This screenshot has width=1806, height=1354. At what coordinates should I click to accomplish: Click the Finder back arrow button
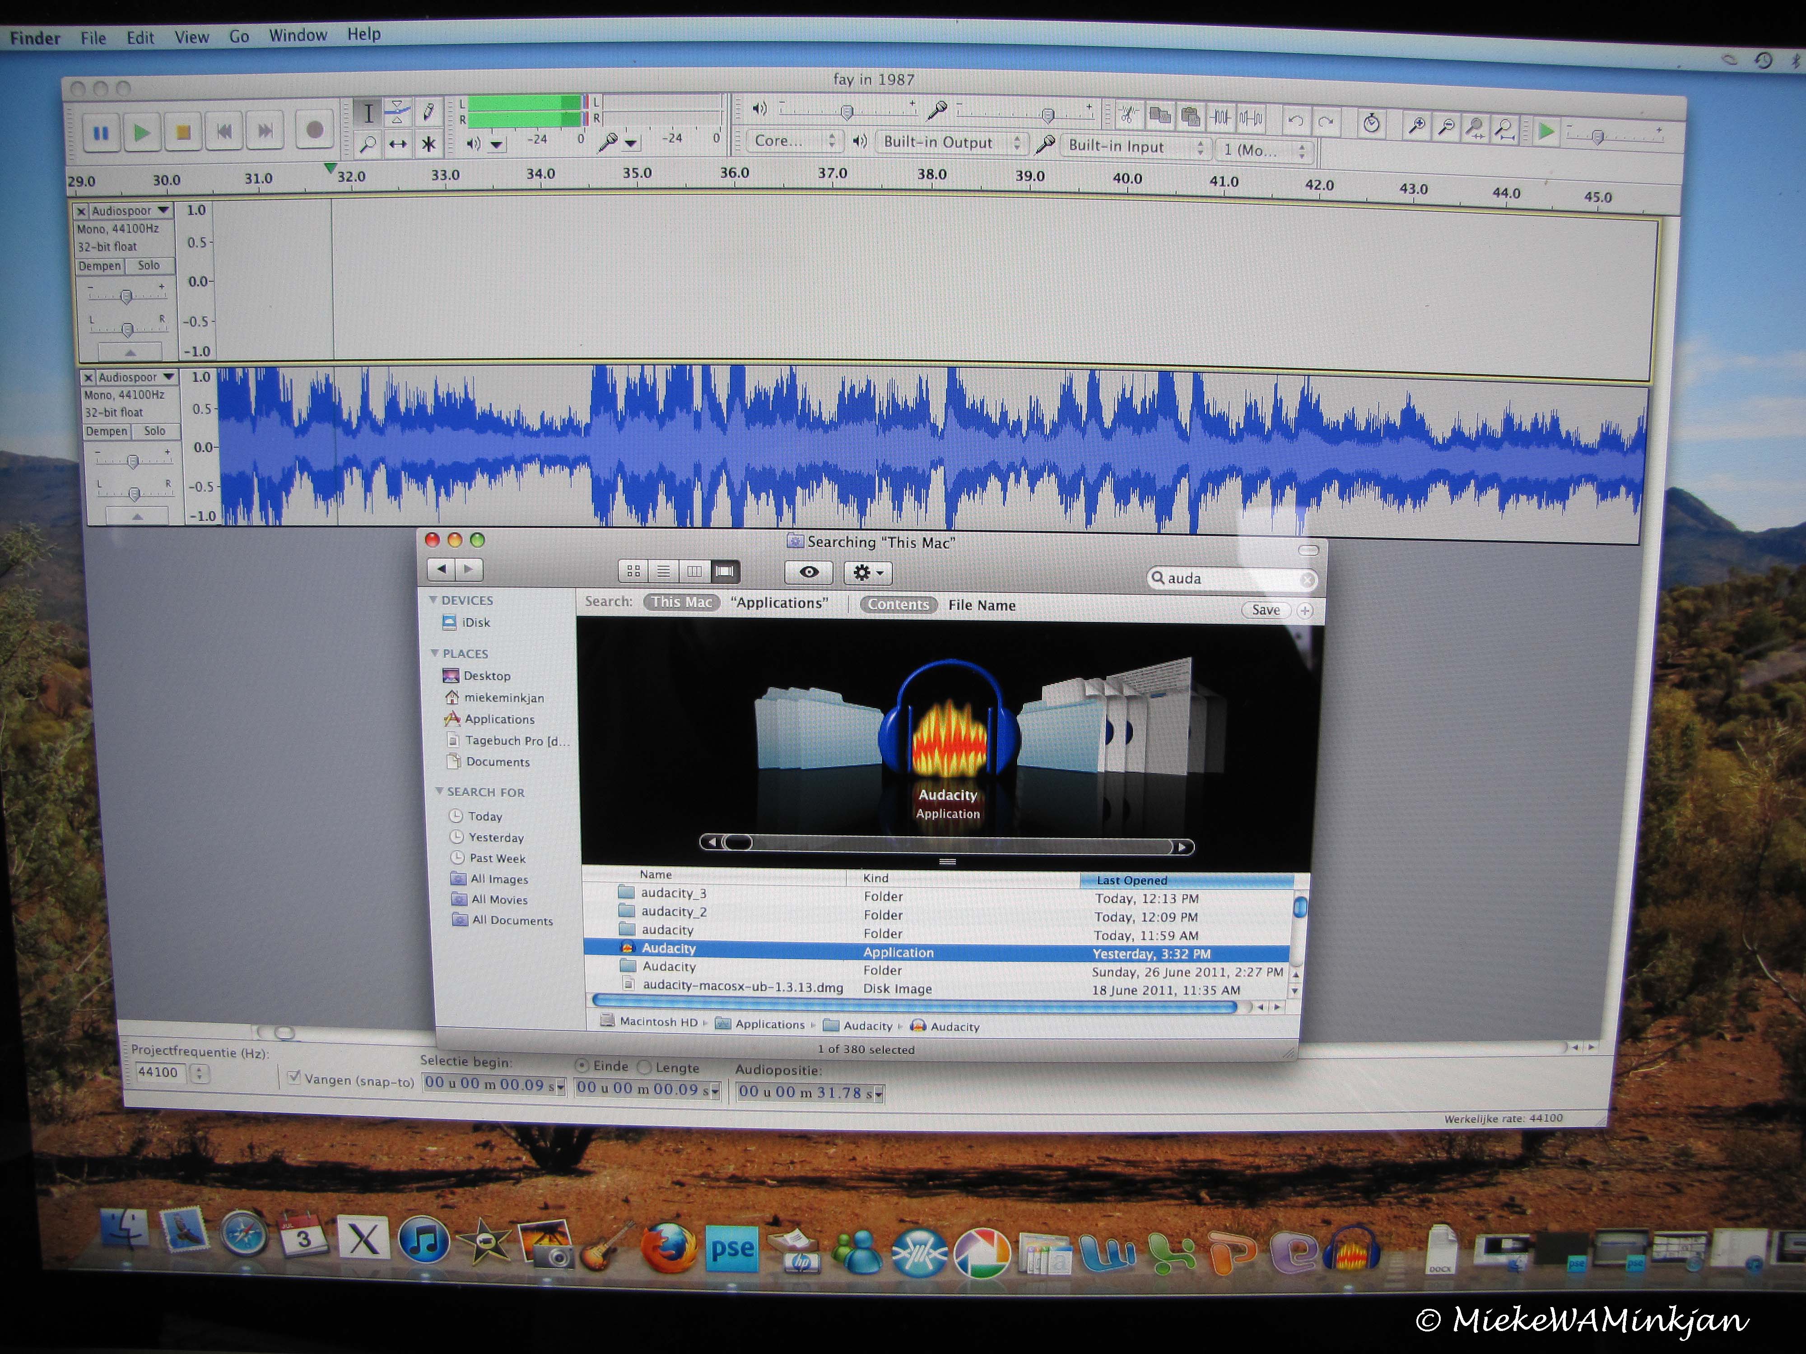pos(442,569)
